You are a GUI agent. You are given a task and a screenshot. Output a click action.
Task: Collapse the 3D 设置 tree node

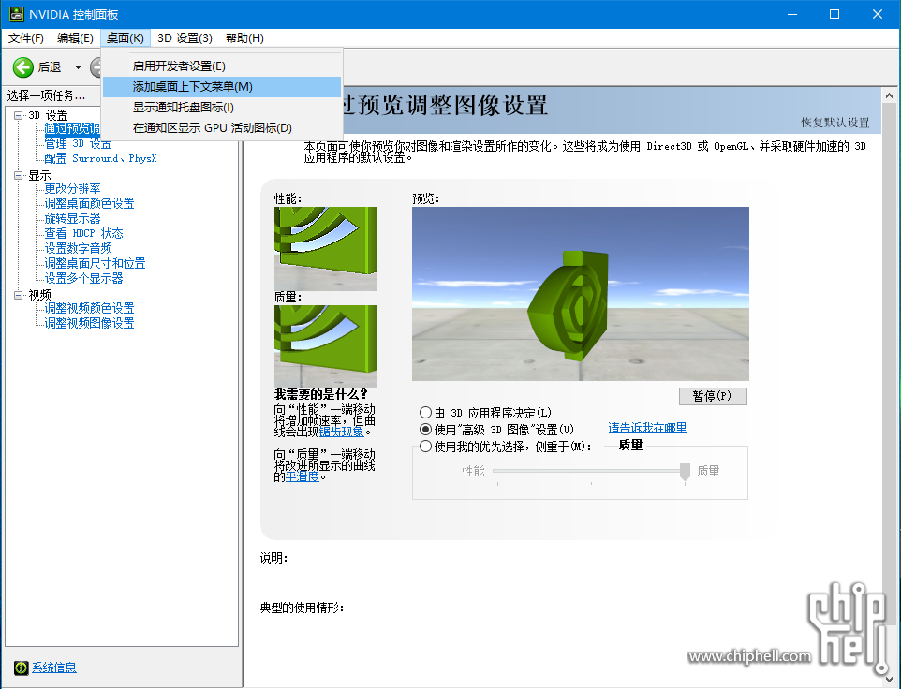tap(19, 115)
